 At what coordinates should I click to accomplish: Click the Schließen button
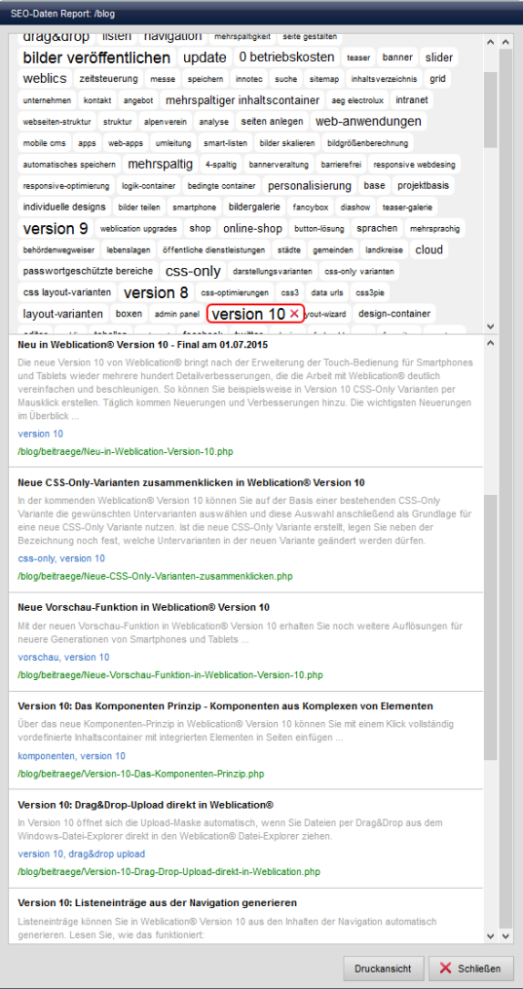pyautogui.click(x=471, y=969)
